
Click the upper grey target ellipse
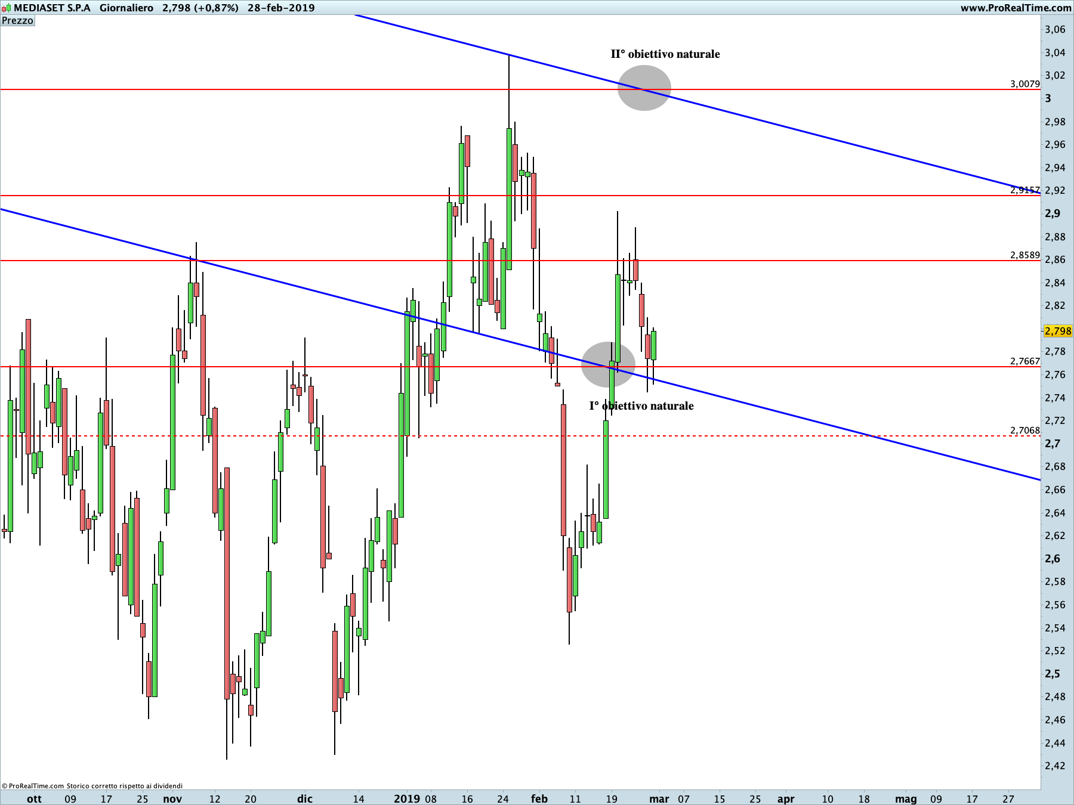(x=644, y=88)
